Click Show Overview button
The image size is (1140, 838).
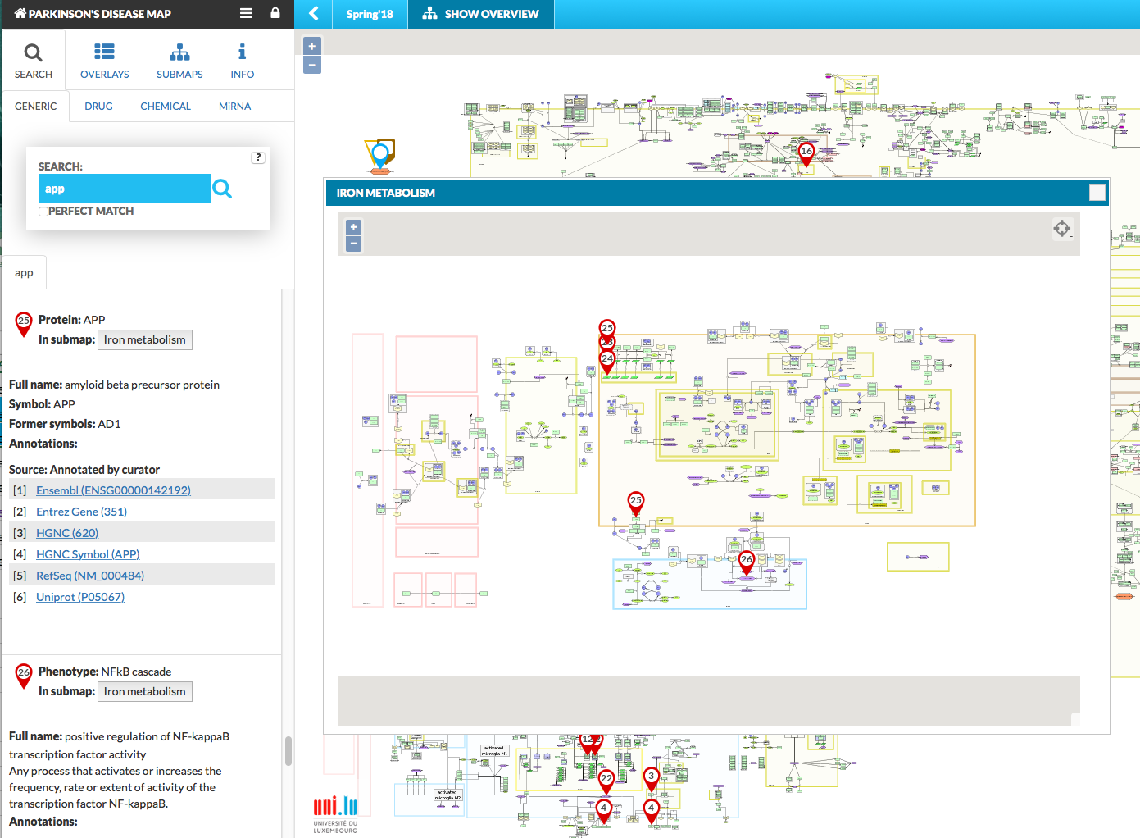click(x=481, y=14)
